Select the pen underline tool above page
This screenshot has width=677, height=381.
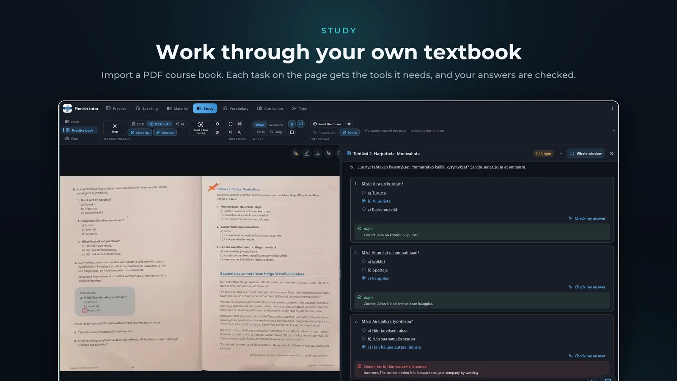tap(306, 153)
